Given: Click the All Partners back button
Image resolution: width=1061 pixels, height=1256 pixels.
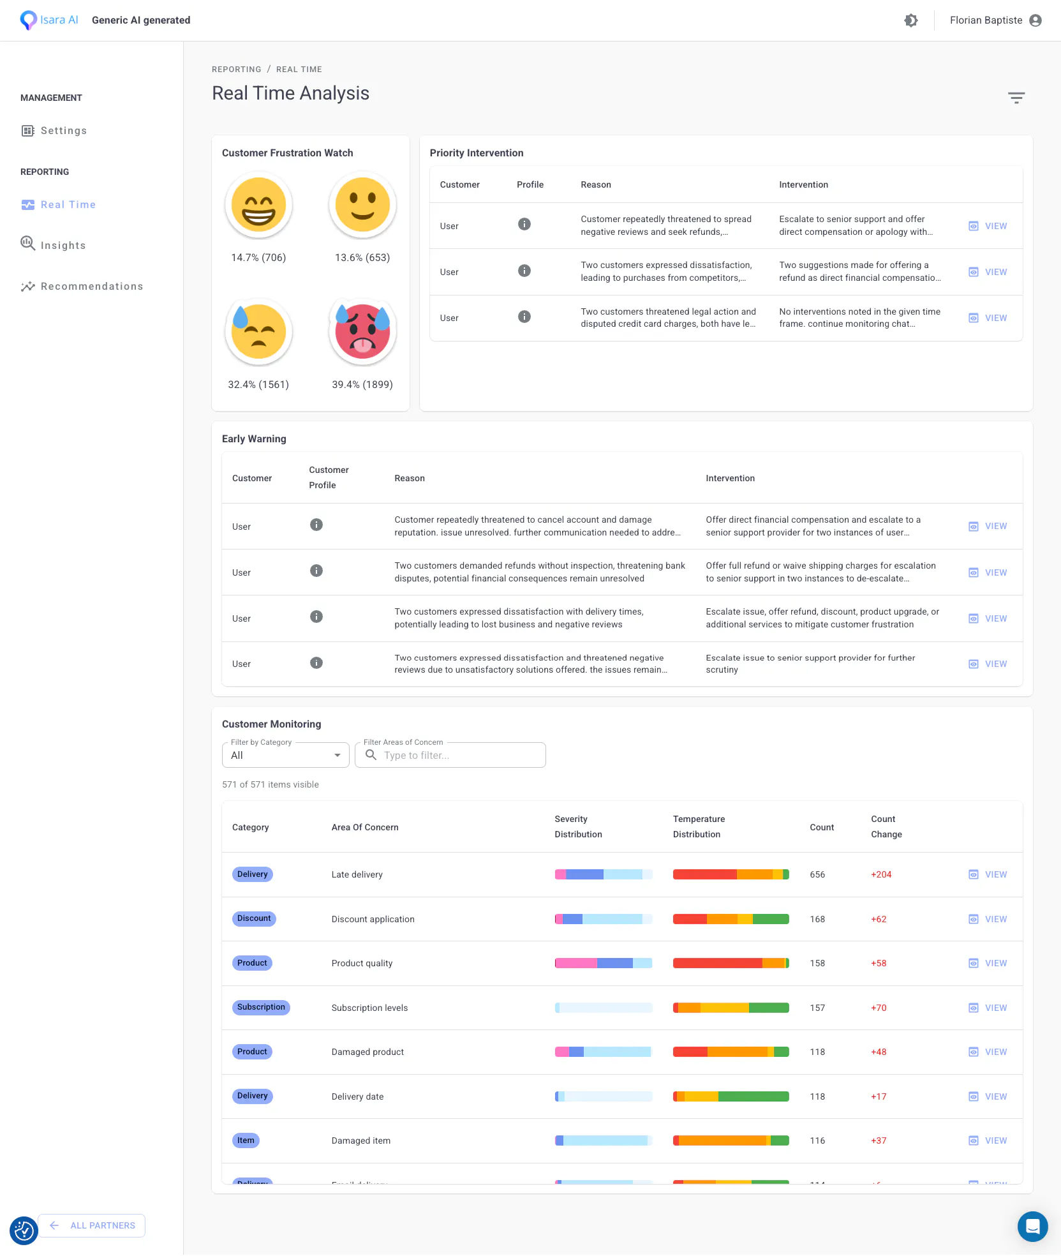Looking at the screenshot, I should (x=92, y=1225).
